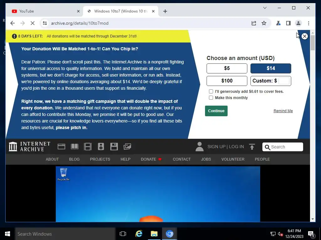Open the Action Center notification icon
This screenshot has width=321, height=240.
tap(311, 234)
